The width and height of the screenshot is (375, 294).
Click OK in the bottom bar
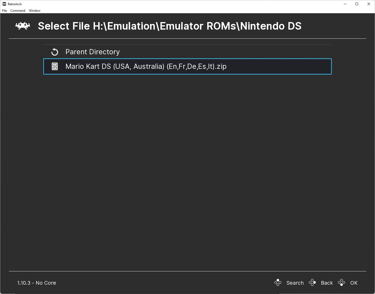click(354, 283)
